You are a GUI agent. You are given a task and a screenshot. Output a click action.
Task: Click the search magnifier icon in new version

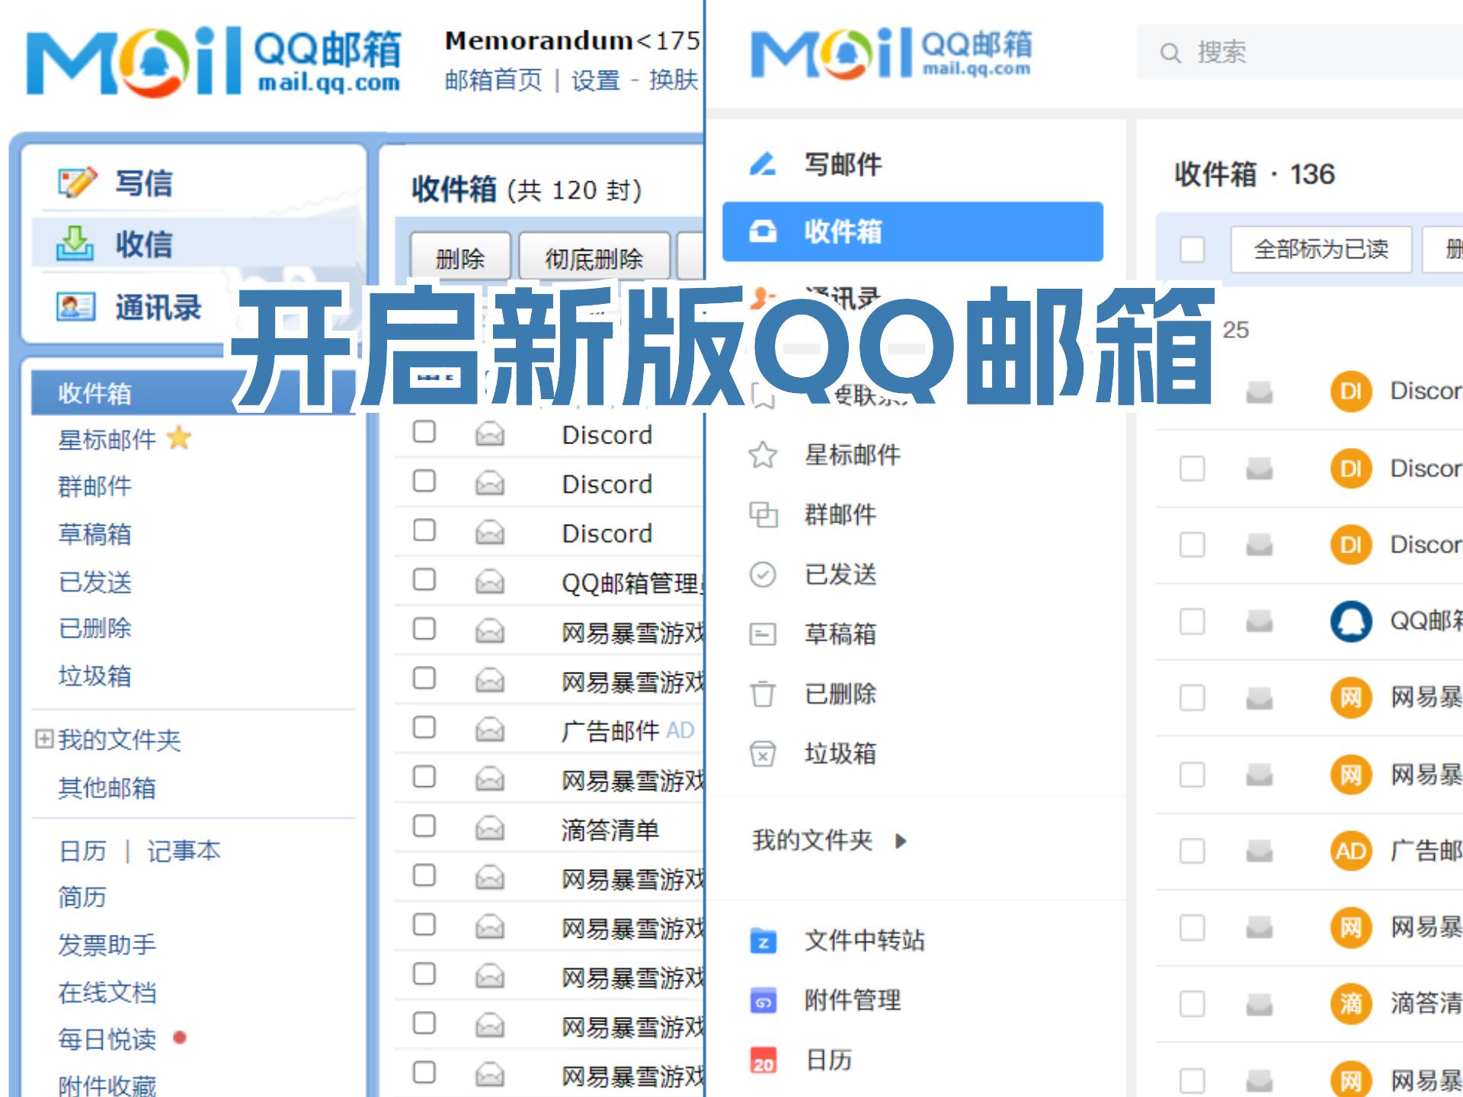(x=1170, y=53)
